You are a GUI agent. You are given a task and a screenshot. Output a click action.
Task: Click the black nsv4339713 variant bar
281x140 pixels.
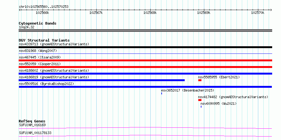click(145, 47)
